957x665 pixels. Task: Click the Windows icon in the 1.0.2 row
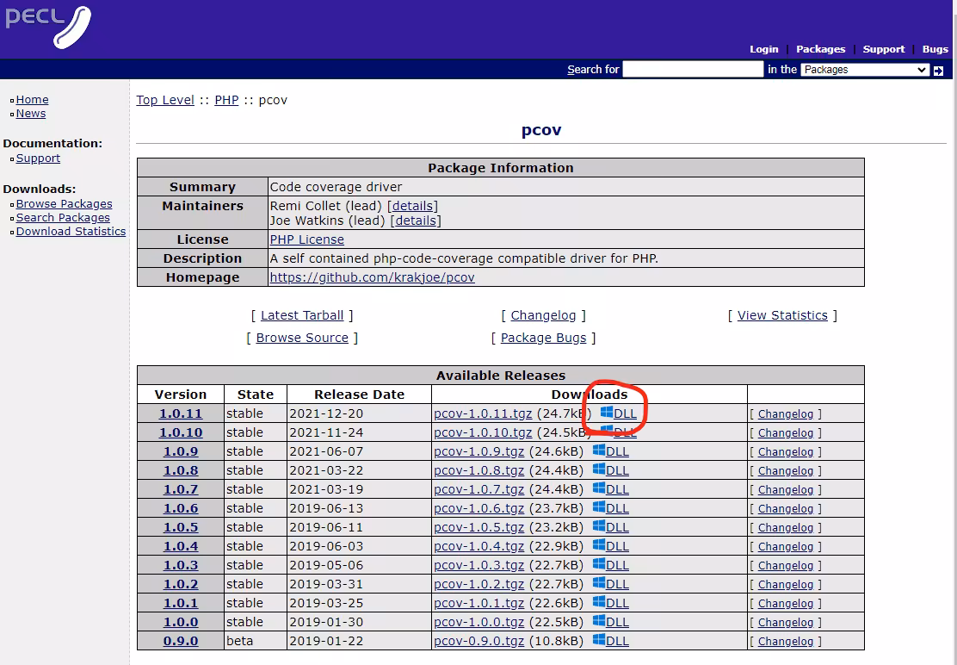[x=599, y=583]
